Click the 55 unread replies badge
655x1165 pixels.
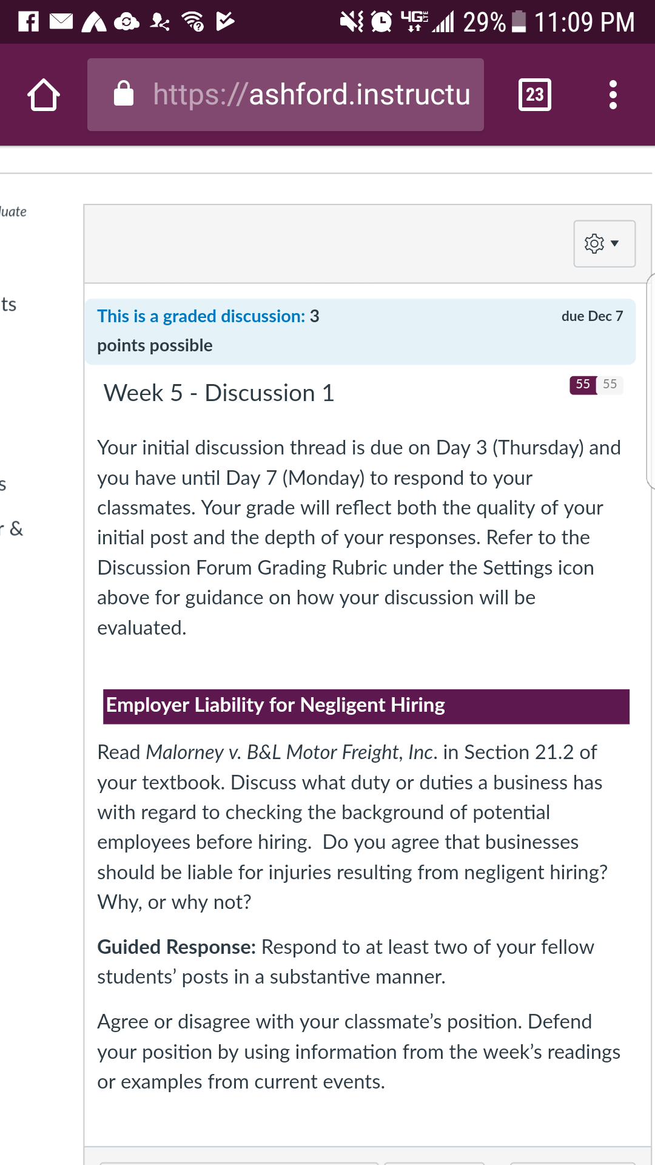click(x=583, y=385)
